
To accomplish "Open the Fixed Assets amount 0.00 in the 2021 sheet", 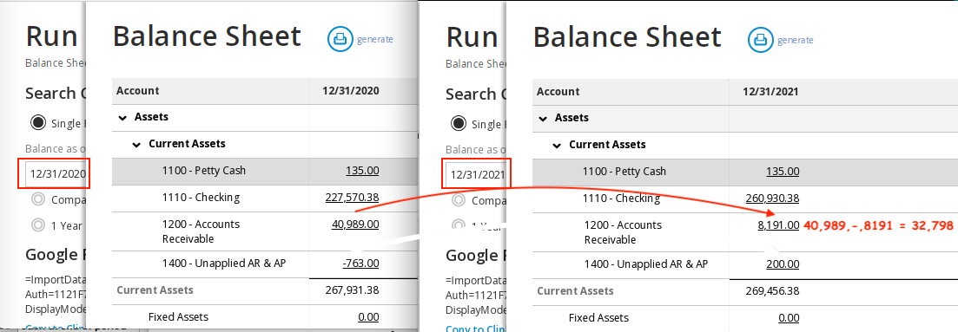I will coord(789,317).
